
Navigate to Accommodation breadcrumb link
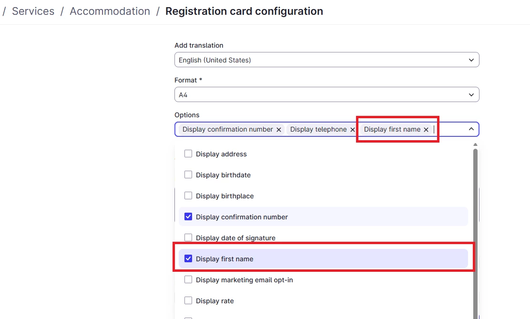point(110,11)
